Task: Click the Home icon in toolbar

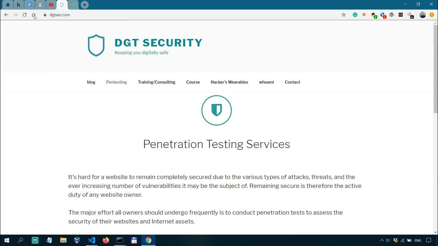Action: tap(34, 15)
